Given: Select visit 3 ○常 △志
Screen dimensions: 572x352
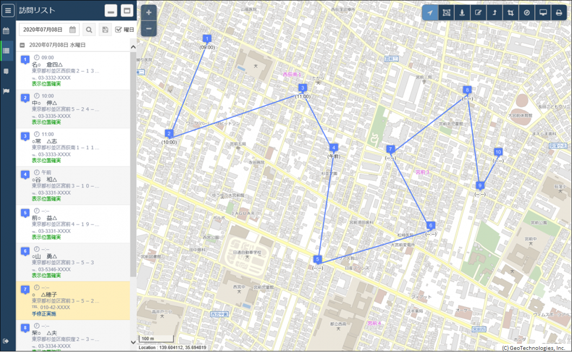Looking at the screenshot, I should (73, 147).
